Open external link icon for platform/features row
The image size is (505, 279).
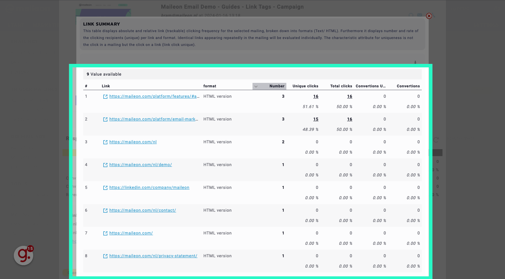pos(105,97)
